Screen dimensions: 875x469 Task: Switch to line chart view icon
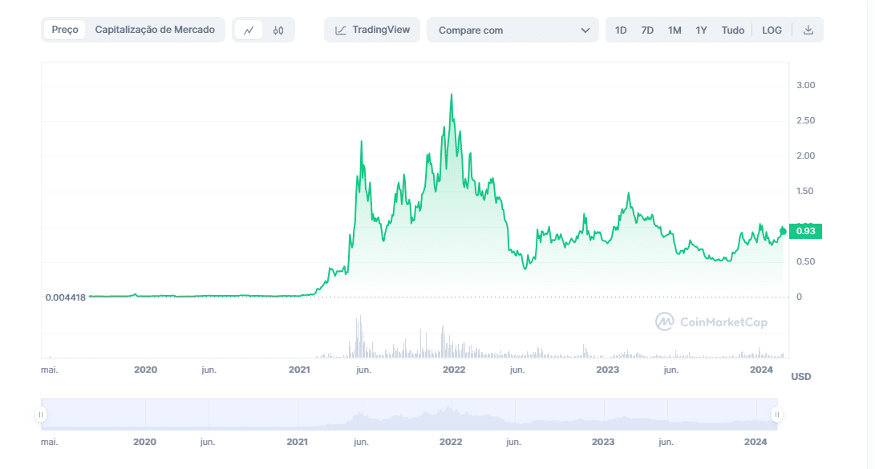click(249, 30)
